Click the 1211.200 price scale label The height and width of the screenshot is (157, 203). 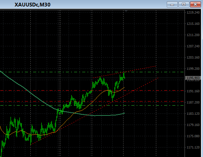pos(193,35)
